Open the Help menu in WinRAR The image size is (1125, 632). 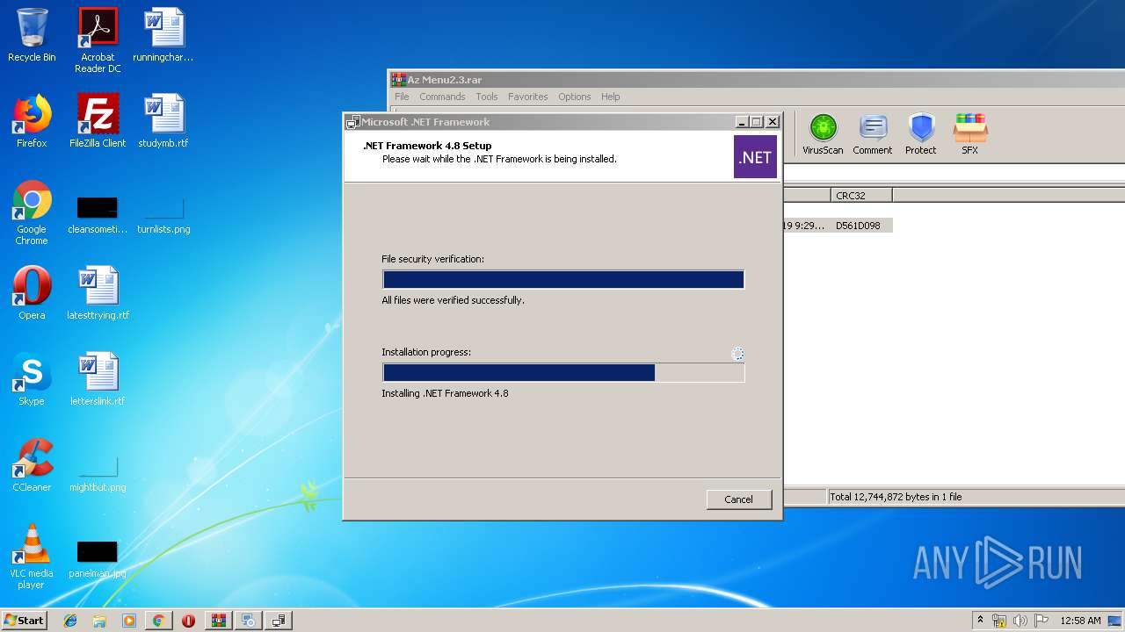pyautogui.click(x=610, y=97)
